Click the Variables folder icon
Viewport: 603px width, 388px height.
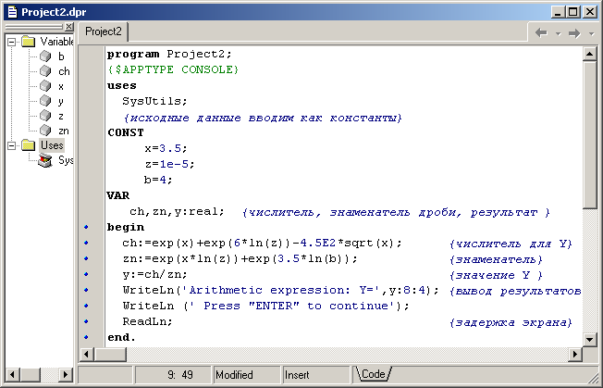pos(29,41)
